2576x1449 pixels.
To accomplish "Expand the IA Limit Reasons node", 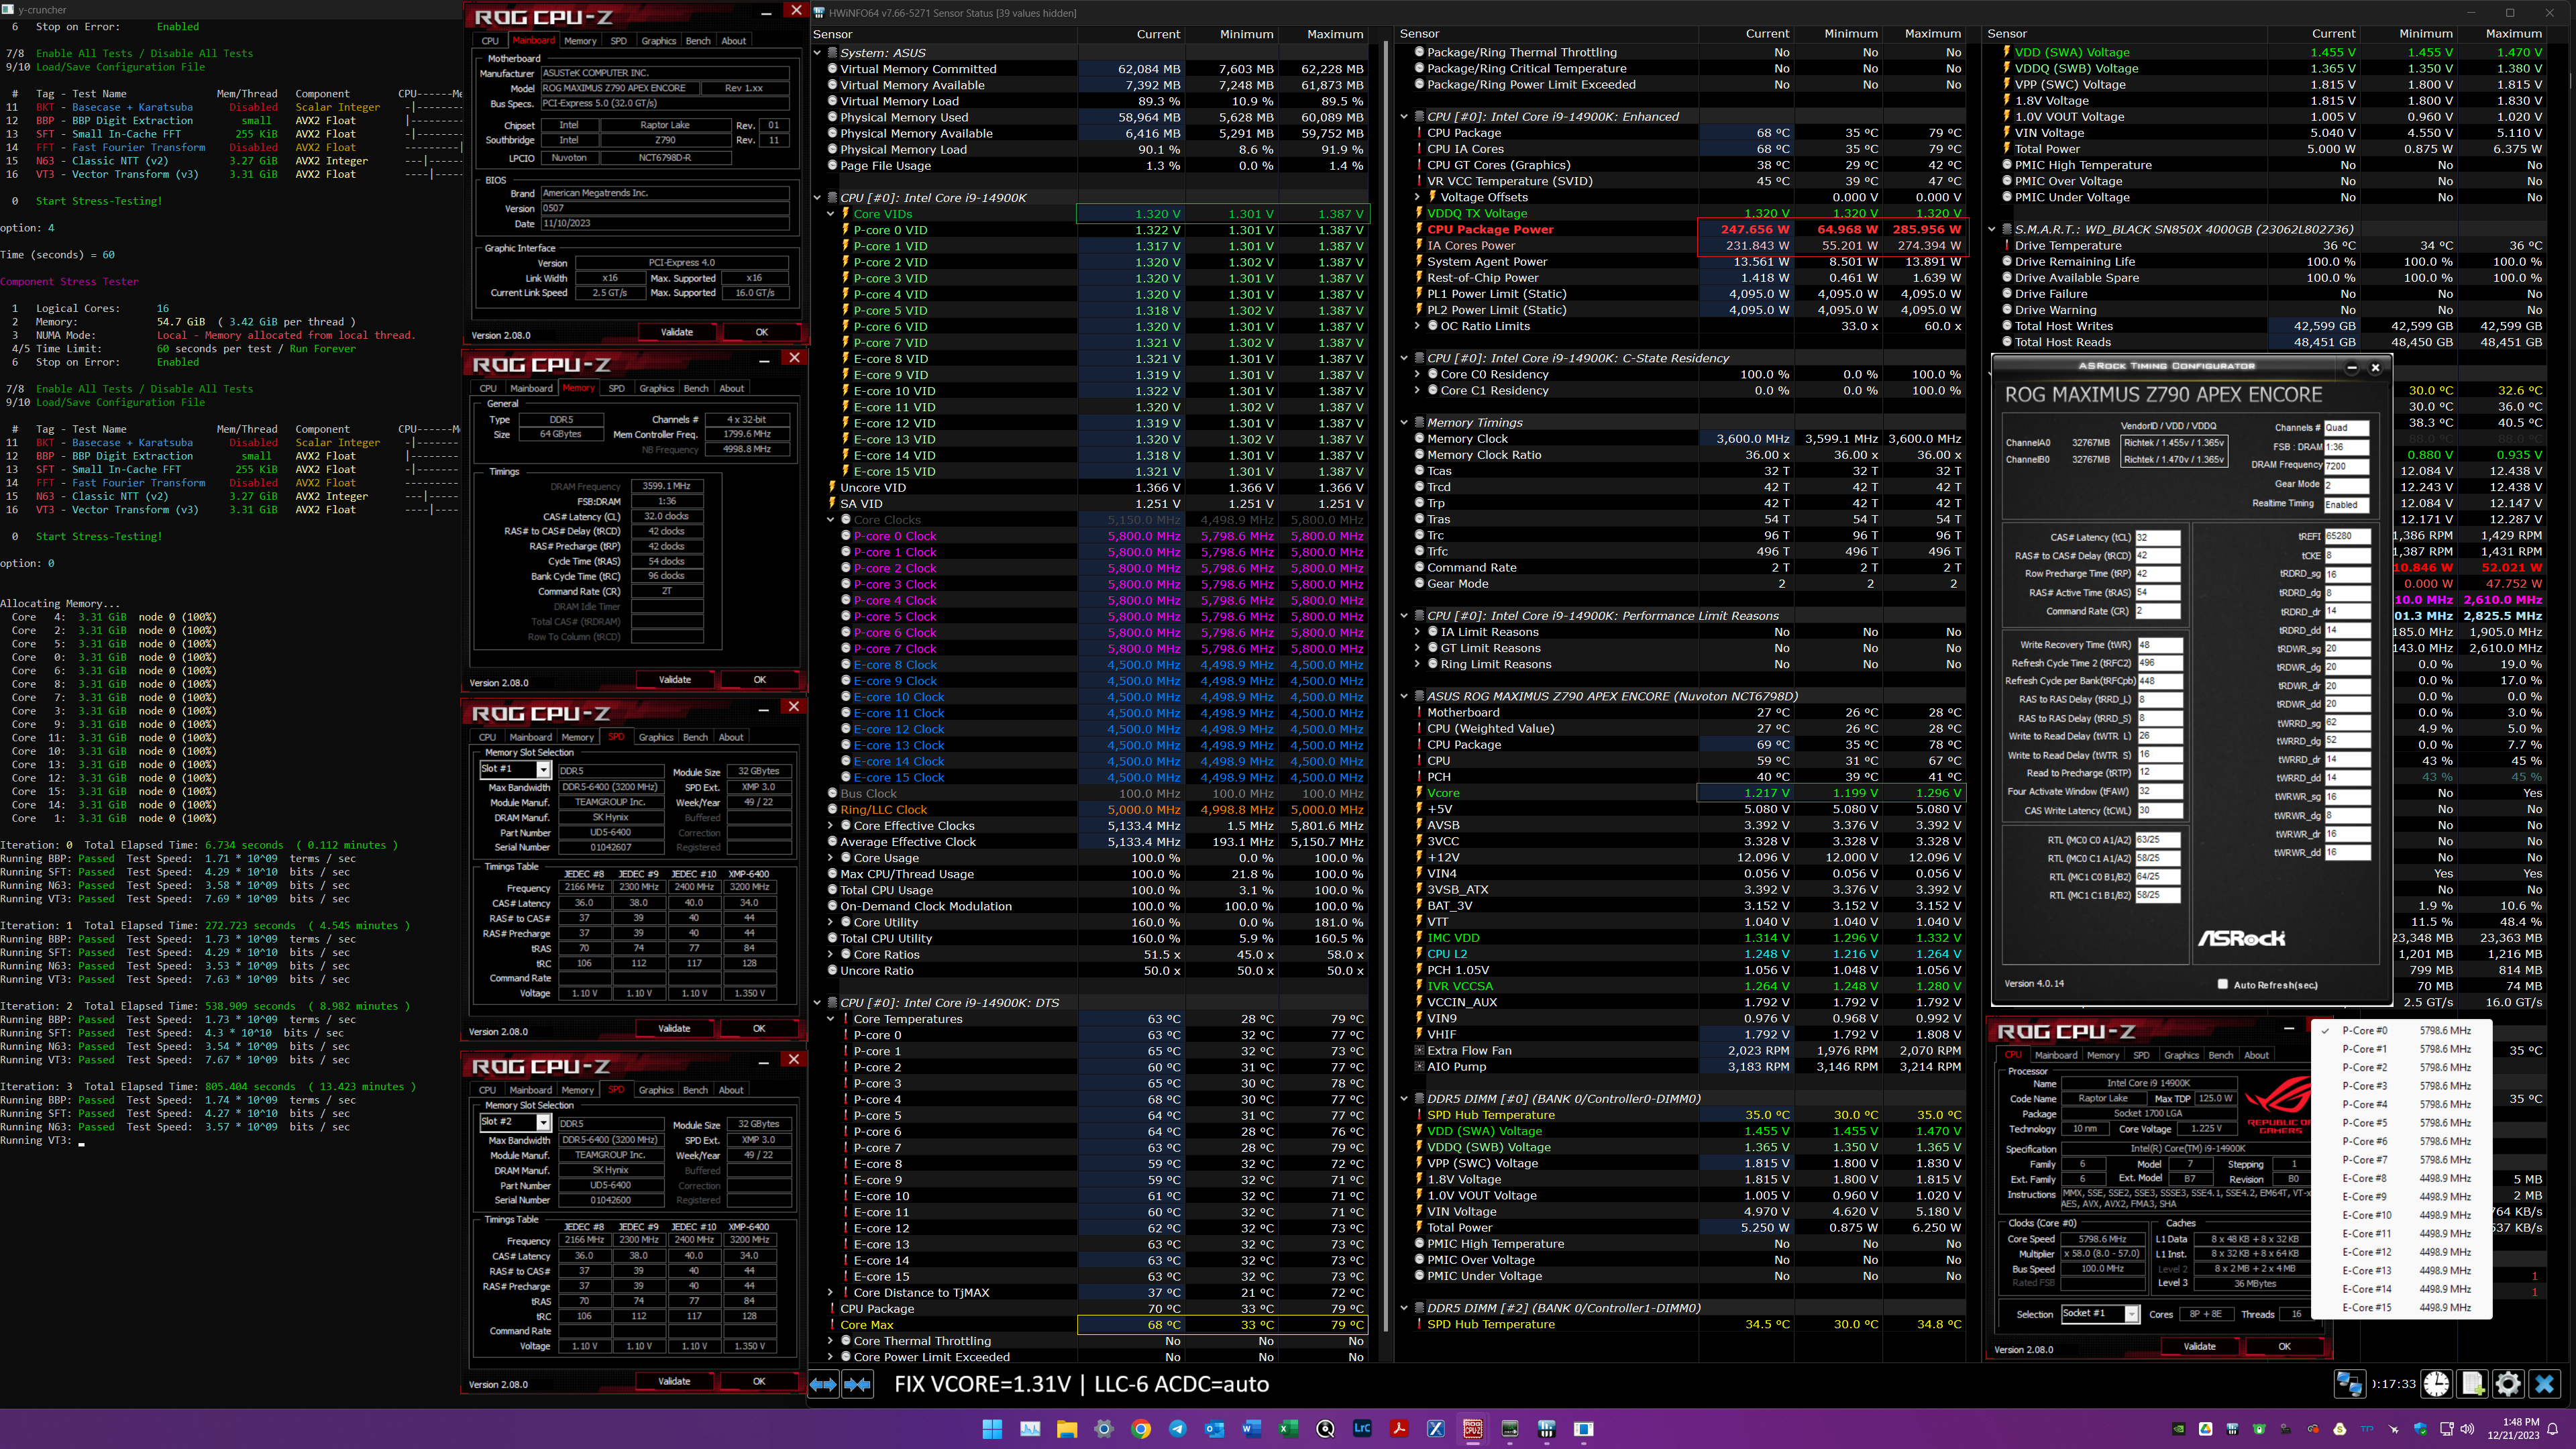I will [1417, 632].
